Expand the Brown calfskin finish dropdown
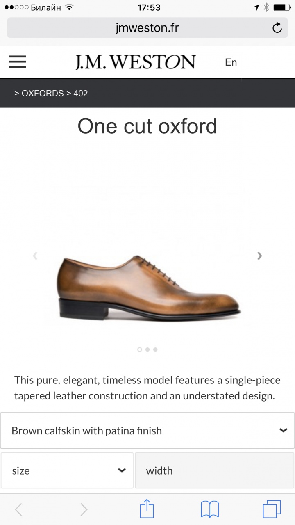295x525 pixels. 147,431
